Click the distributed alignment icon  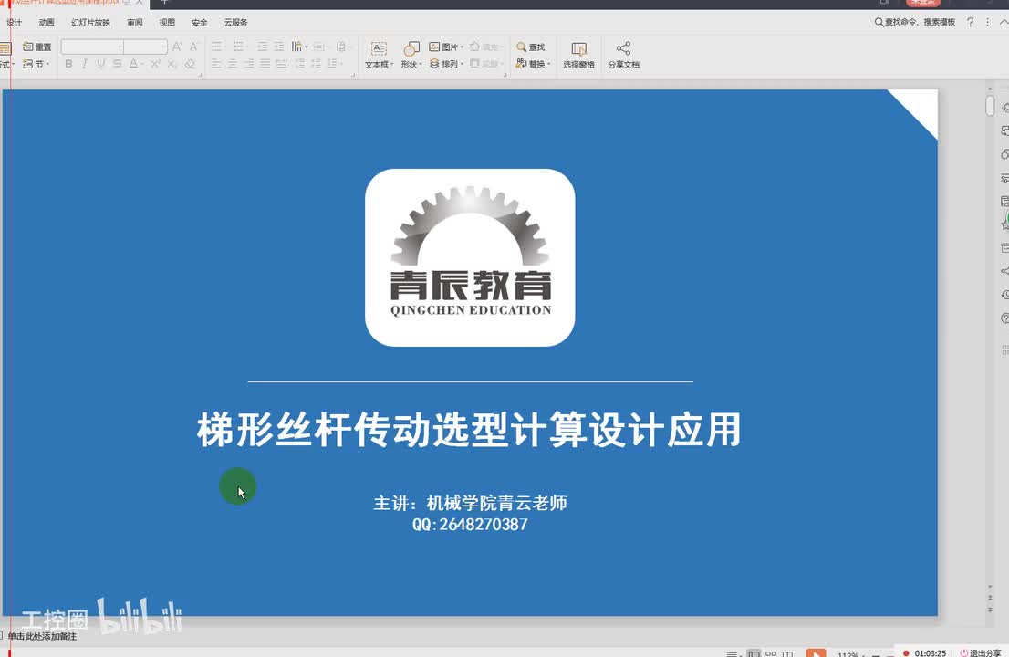click(x=281, y=64)
